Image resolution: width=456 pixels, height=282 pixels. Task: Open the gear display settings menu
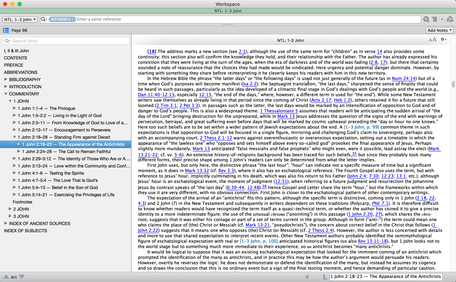(x=443, y=40)
